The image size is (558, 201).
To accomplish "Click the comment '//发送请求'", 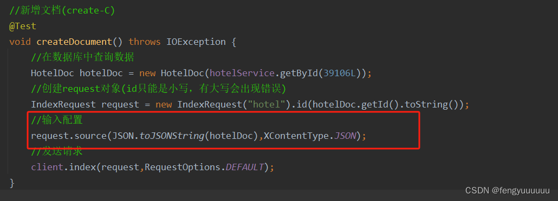I will tap(57, 151).
